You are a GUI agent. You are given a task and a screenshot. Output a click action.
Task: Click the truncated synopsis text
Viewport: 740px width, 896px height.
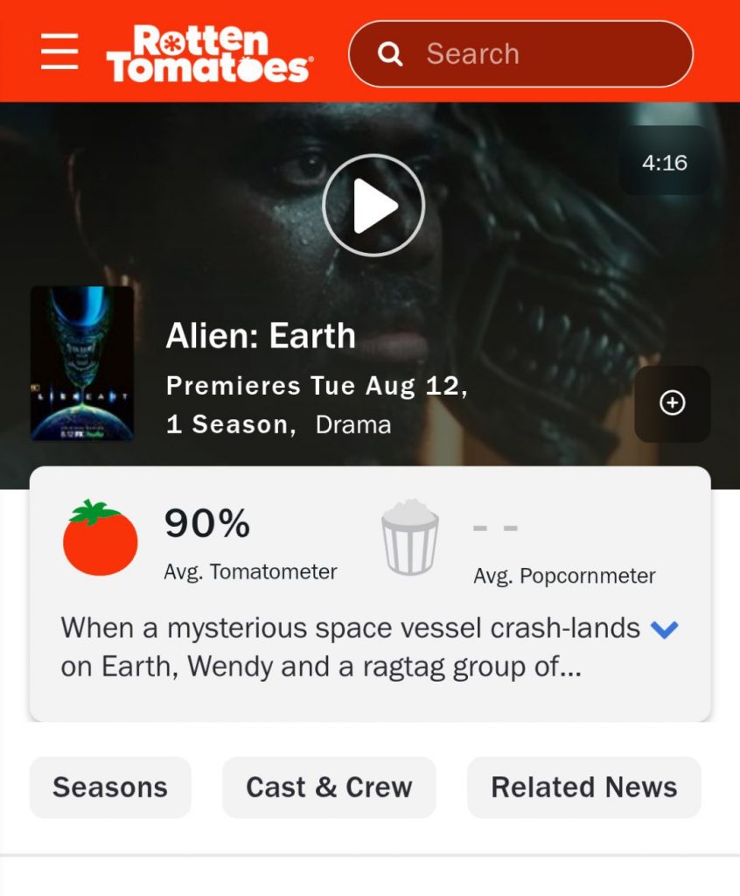coord(350,647)
